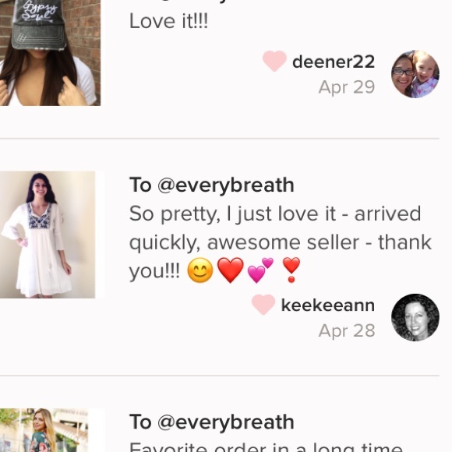452x452 pixels.
Task: Tap the pink heart beside deener22
Action: tap(274, 61)
